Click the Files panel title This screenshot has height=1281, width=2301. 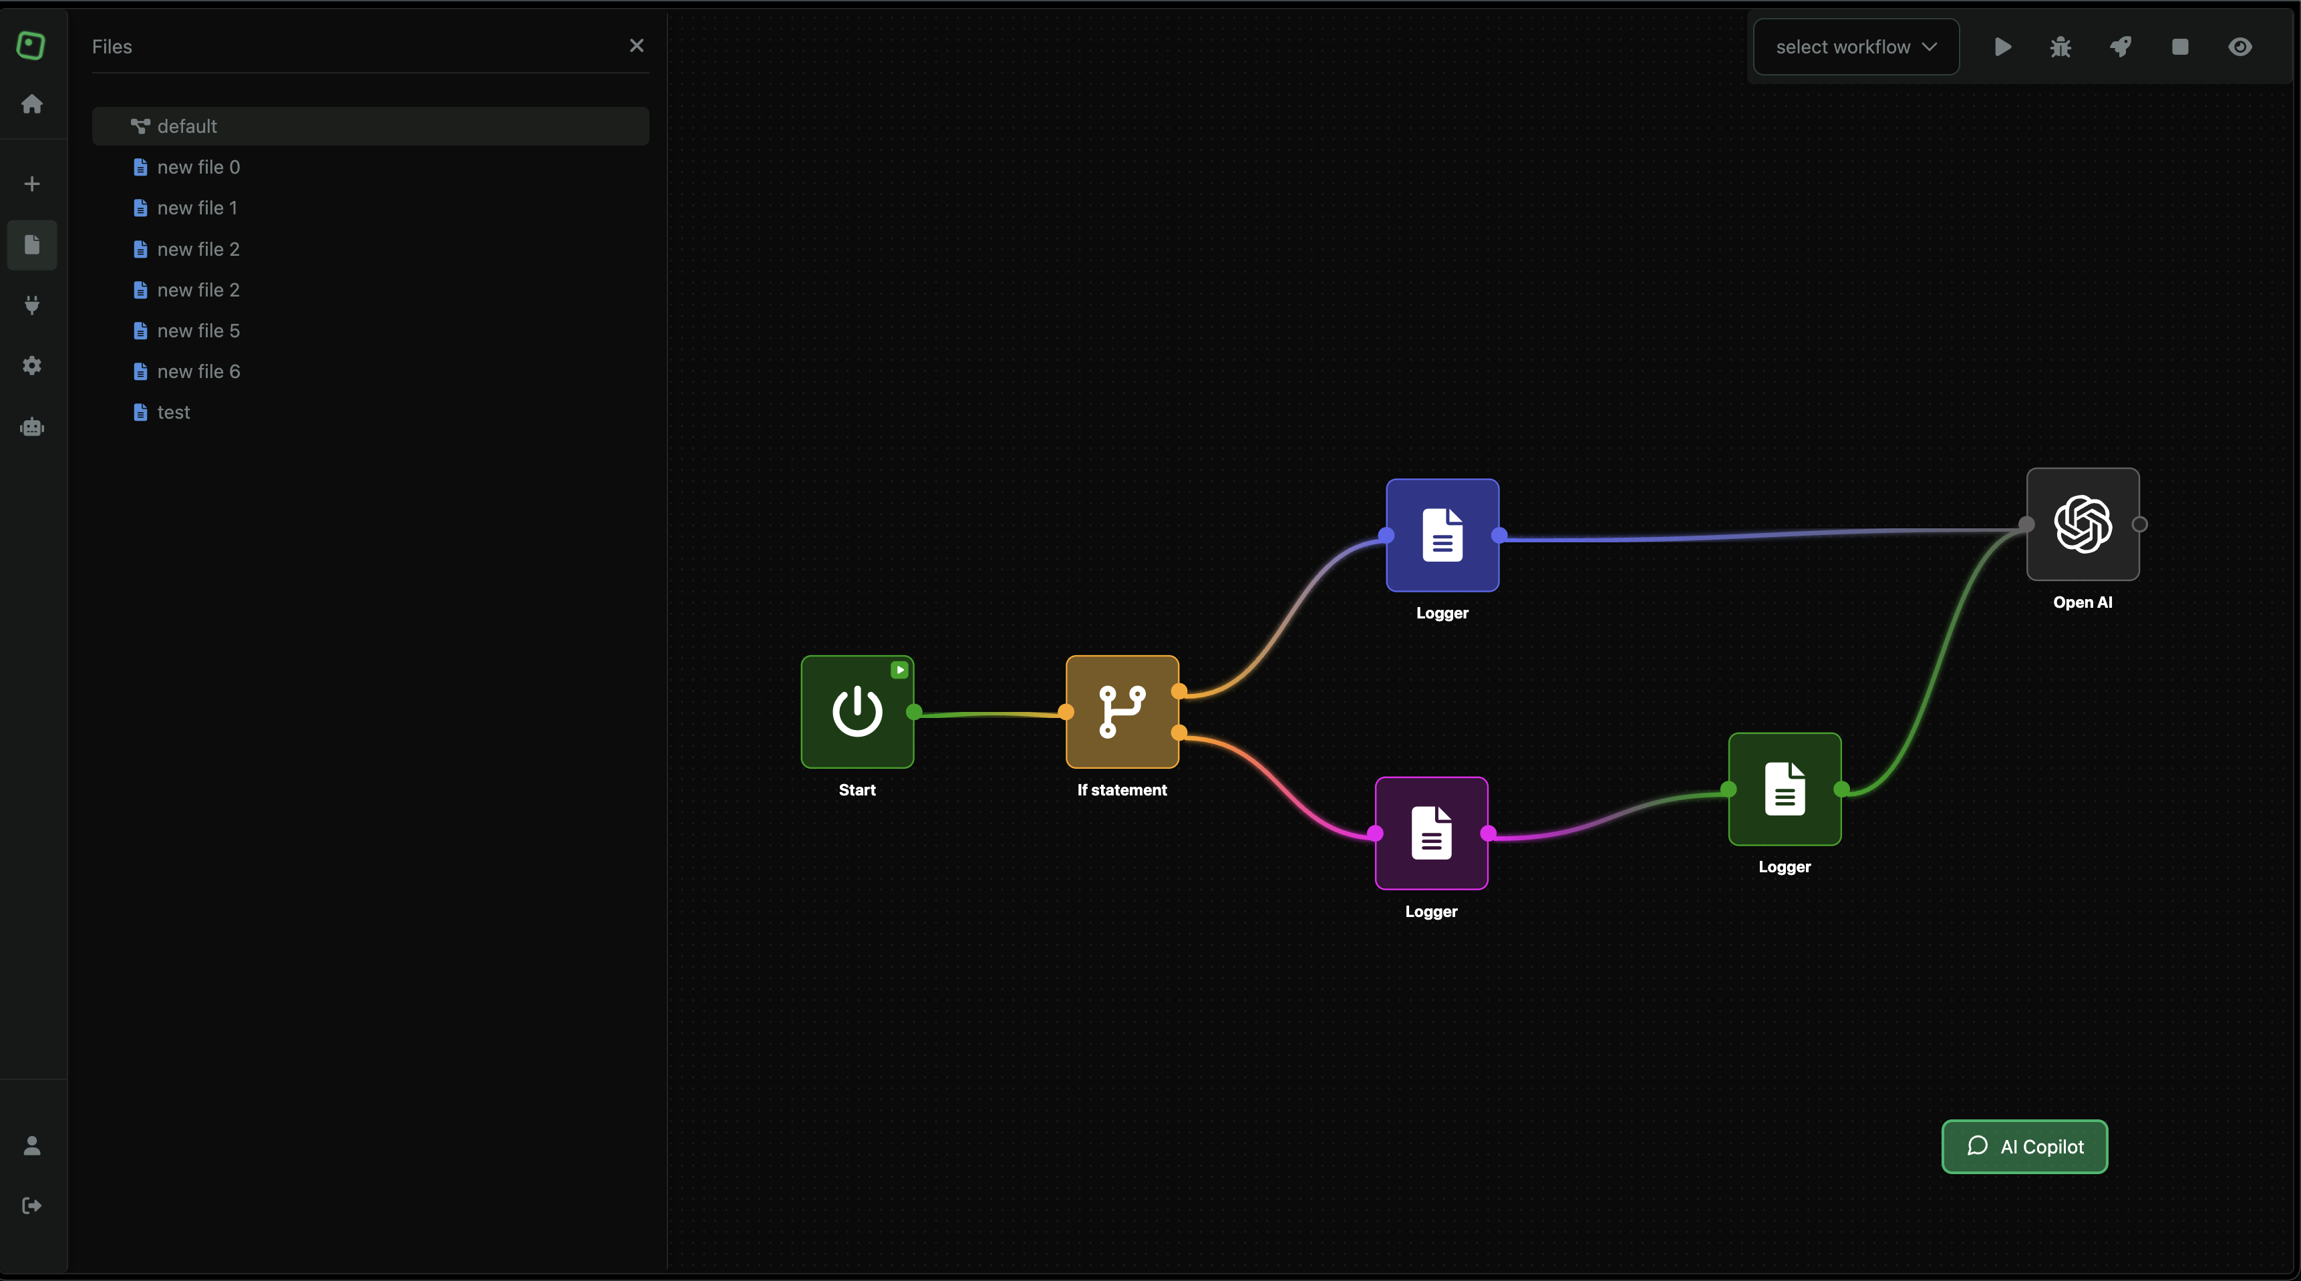click(112, 47)
